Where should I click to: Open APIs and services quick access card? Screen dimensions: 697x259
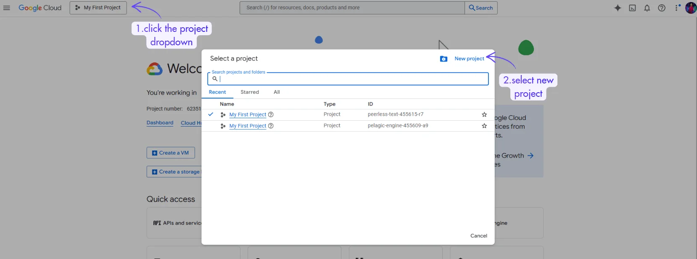(174, 223)
